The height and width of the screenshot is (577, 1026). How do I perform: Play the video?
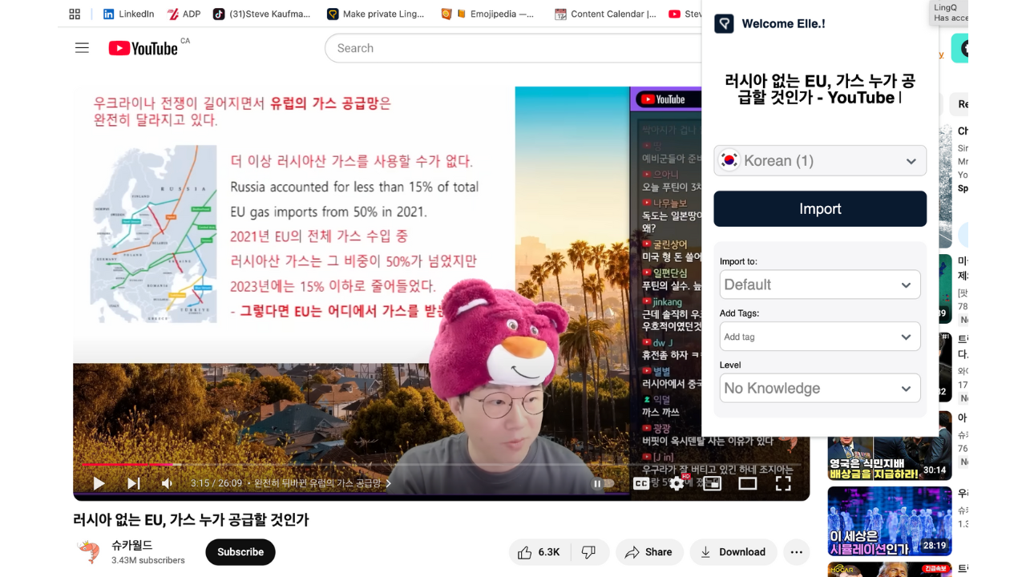99,483
